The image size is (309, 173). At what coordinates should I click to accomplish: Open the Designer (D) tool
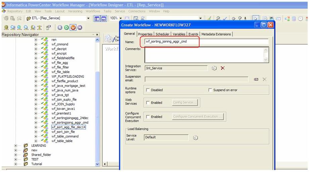(x=67, y=27)
